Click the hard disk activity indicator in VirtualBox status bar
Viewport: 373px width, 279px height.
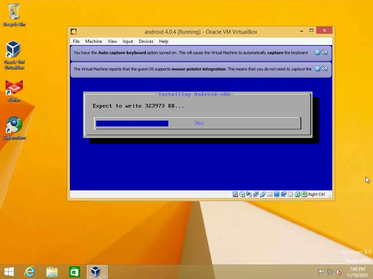[235, 195]
